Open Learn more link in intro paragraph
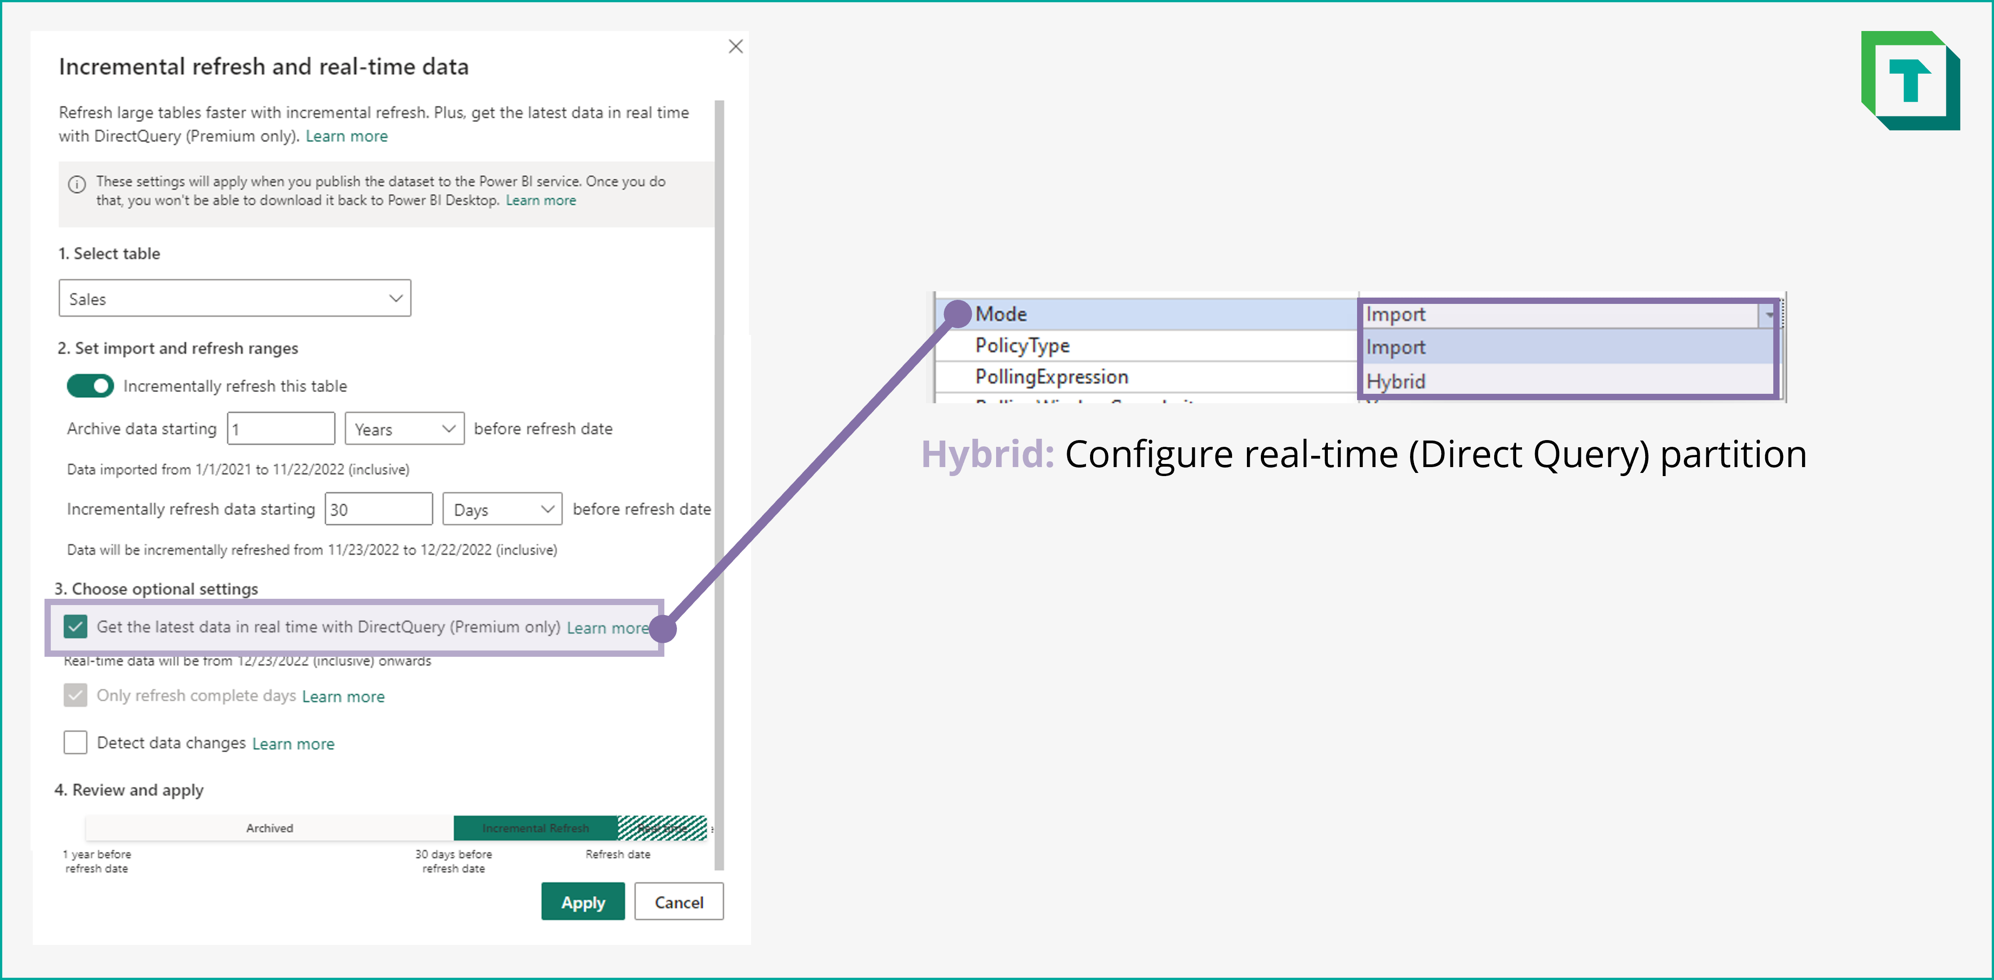The width and height of the screenshot is (1994, 980). click(x=347, y=136)
